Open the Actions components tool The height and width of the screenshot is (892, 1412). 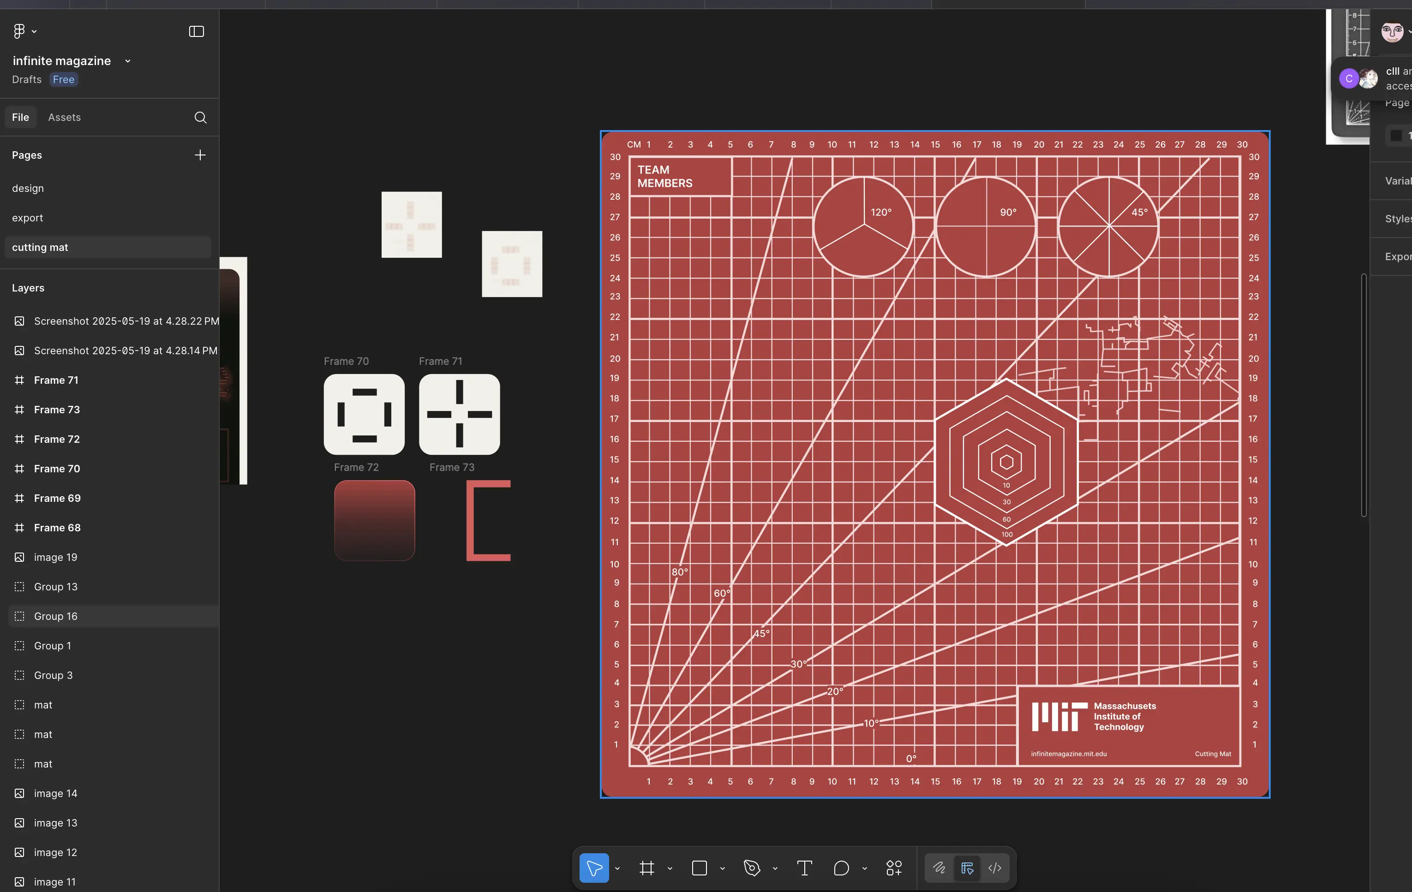[894, 868]
